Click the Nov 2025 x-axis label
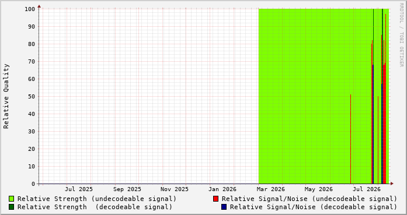Viewport: 407px width, 215px height. pyautogui.click(x=175, y=189)
